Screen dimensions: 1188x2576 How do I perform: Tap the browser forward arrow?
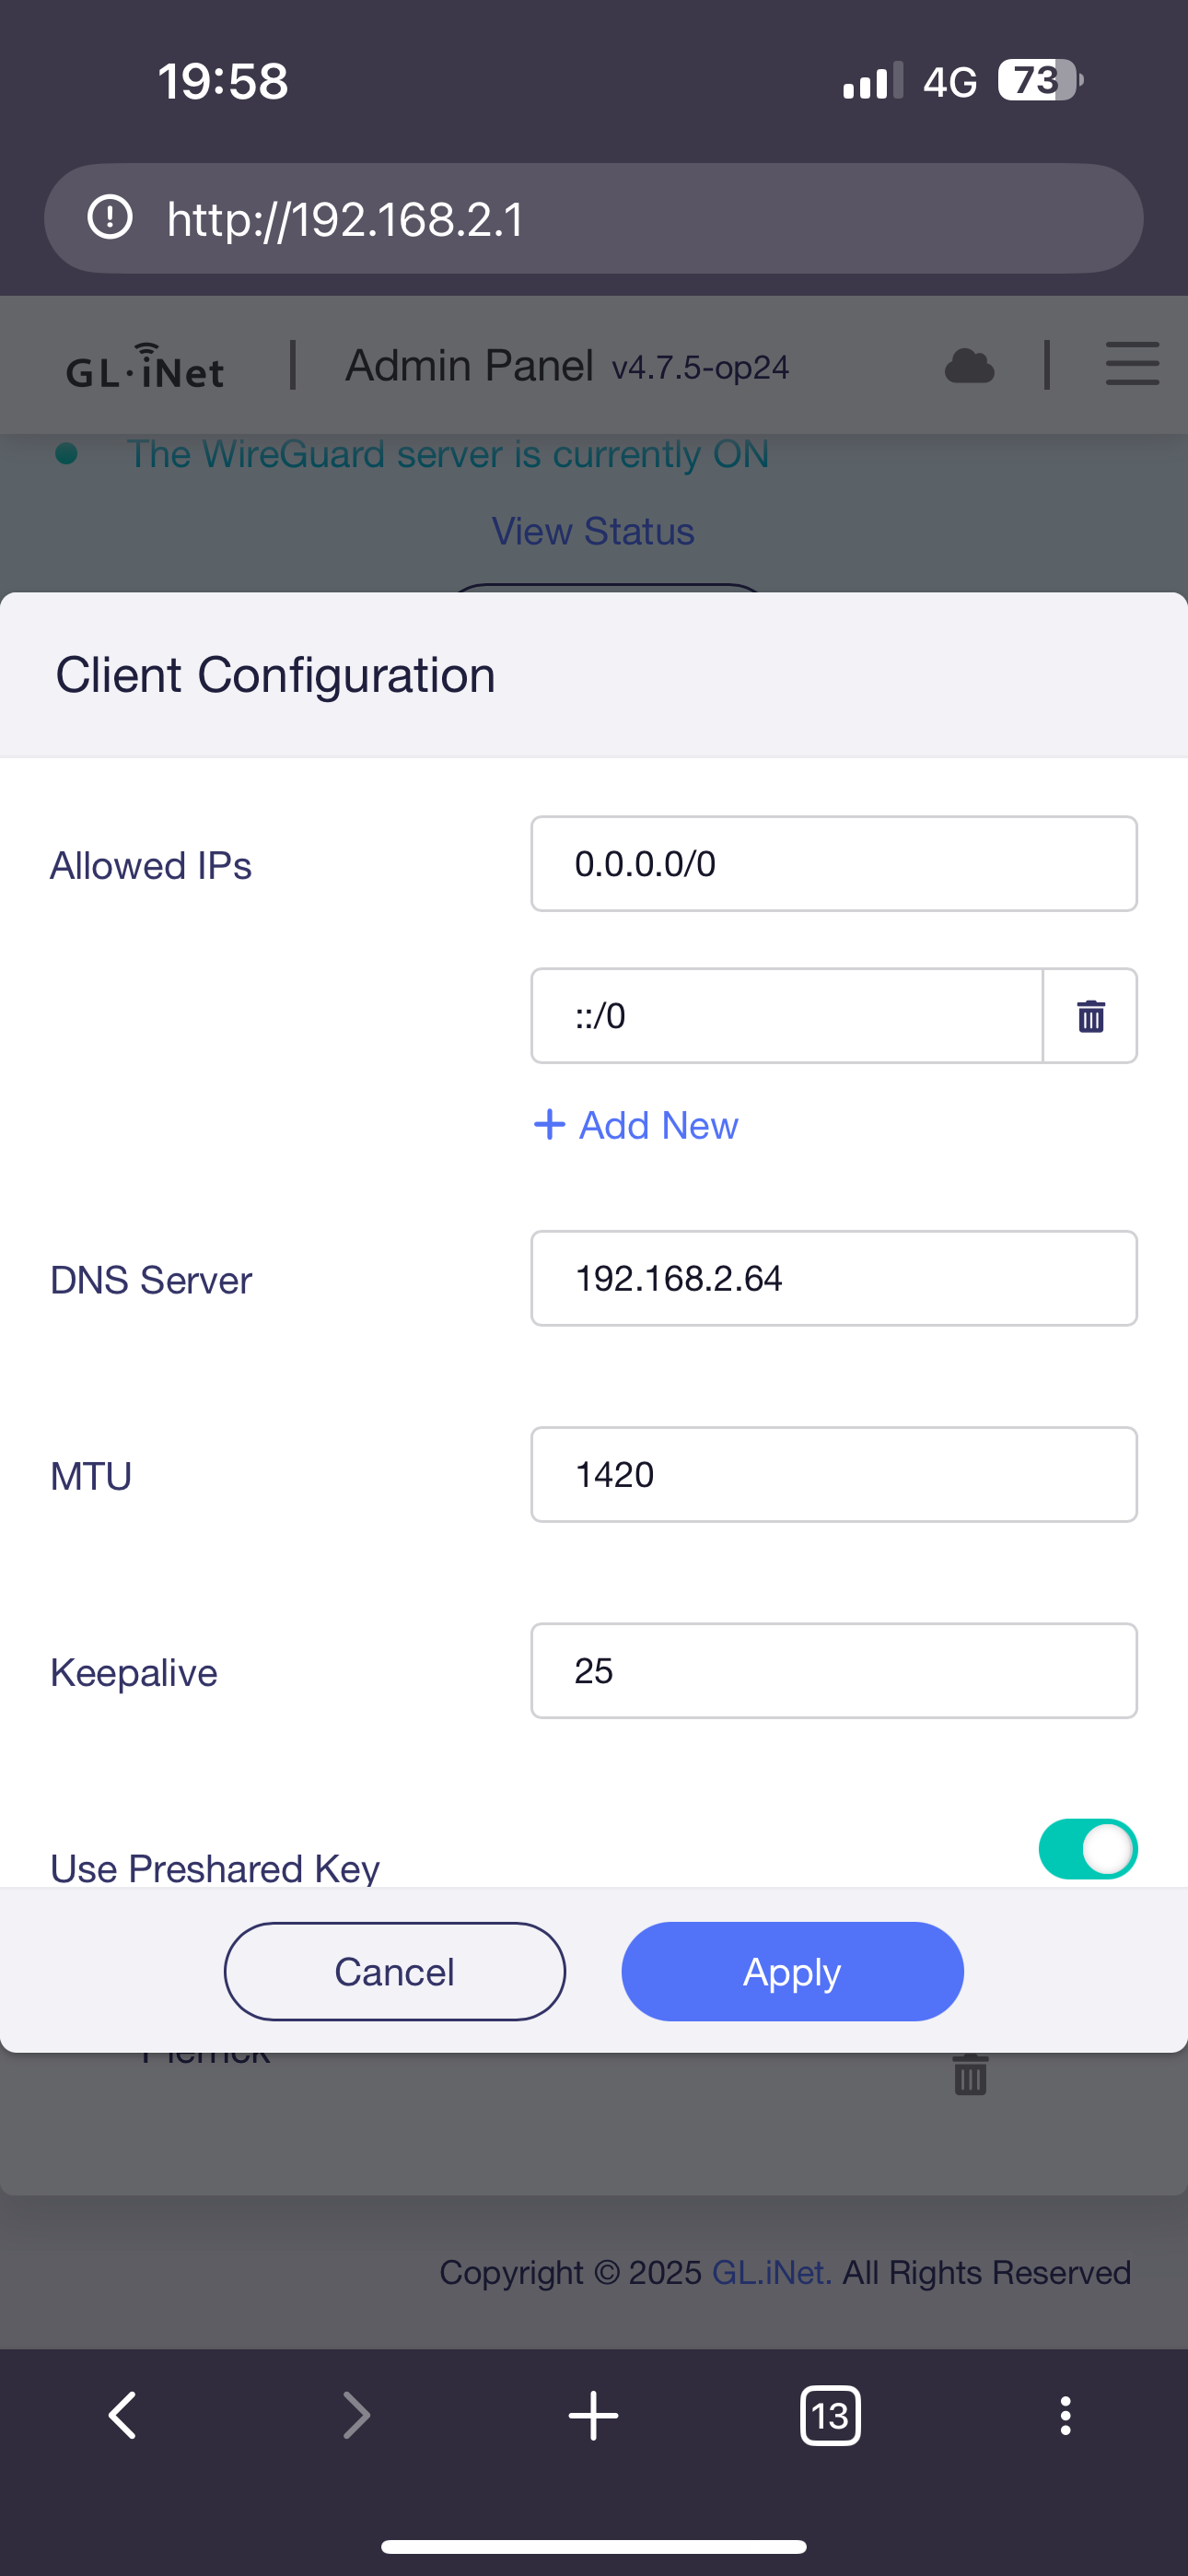click(357, 2416)
